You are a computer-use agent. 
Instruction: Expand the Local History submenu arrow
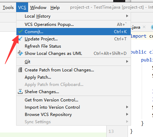point(127,16)
